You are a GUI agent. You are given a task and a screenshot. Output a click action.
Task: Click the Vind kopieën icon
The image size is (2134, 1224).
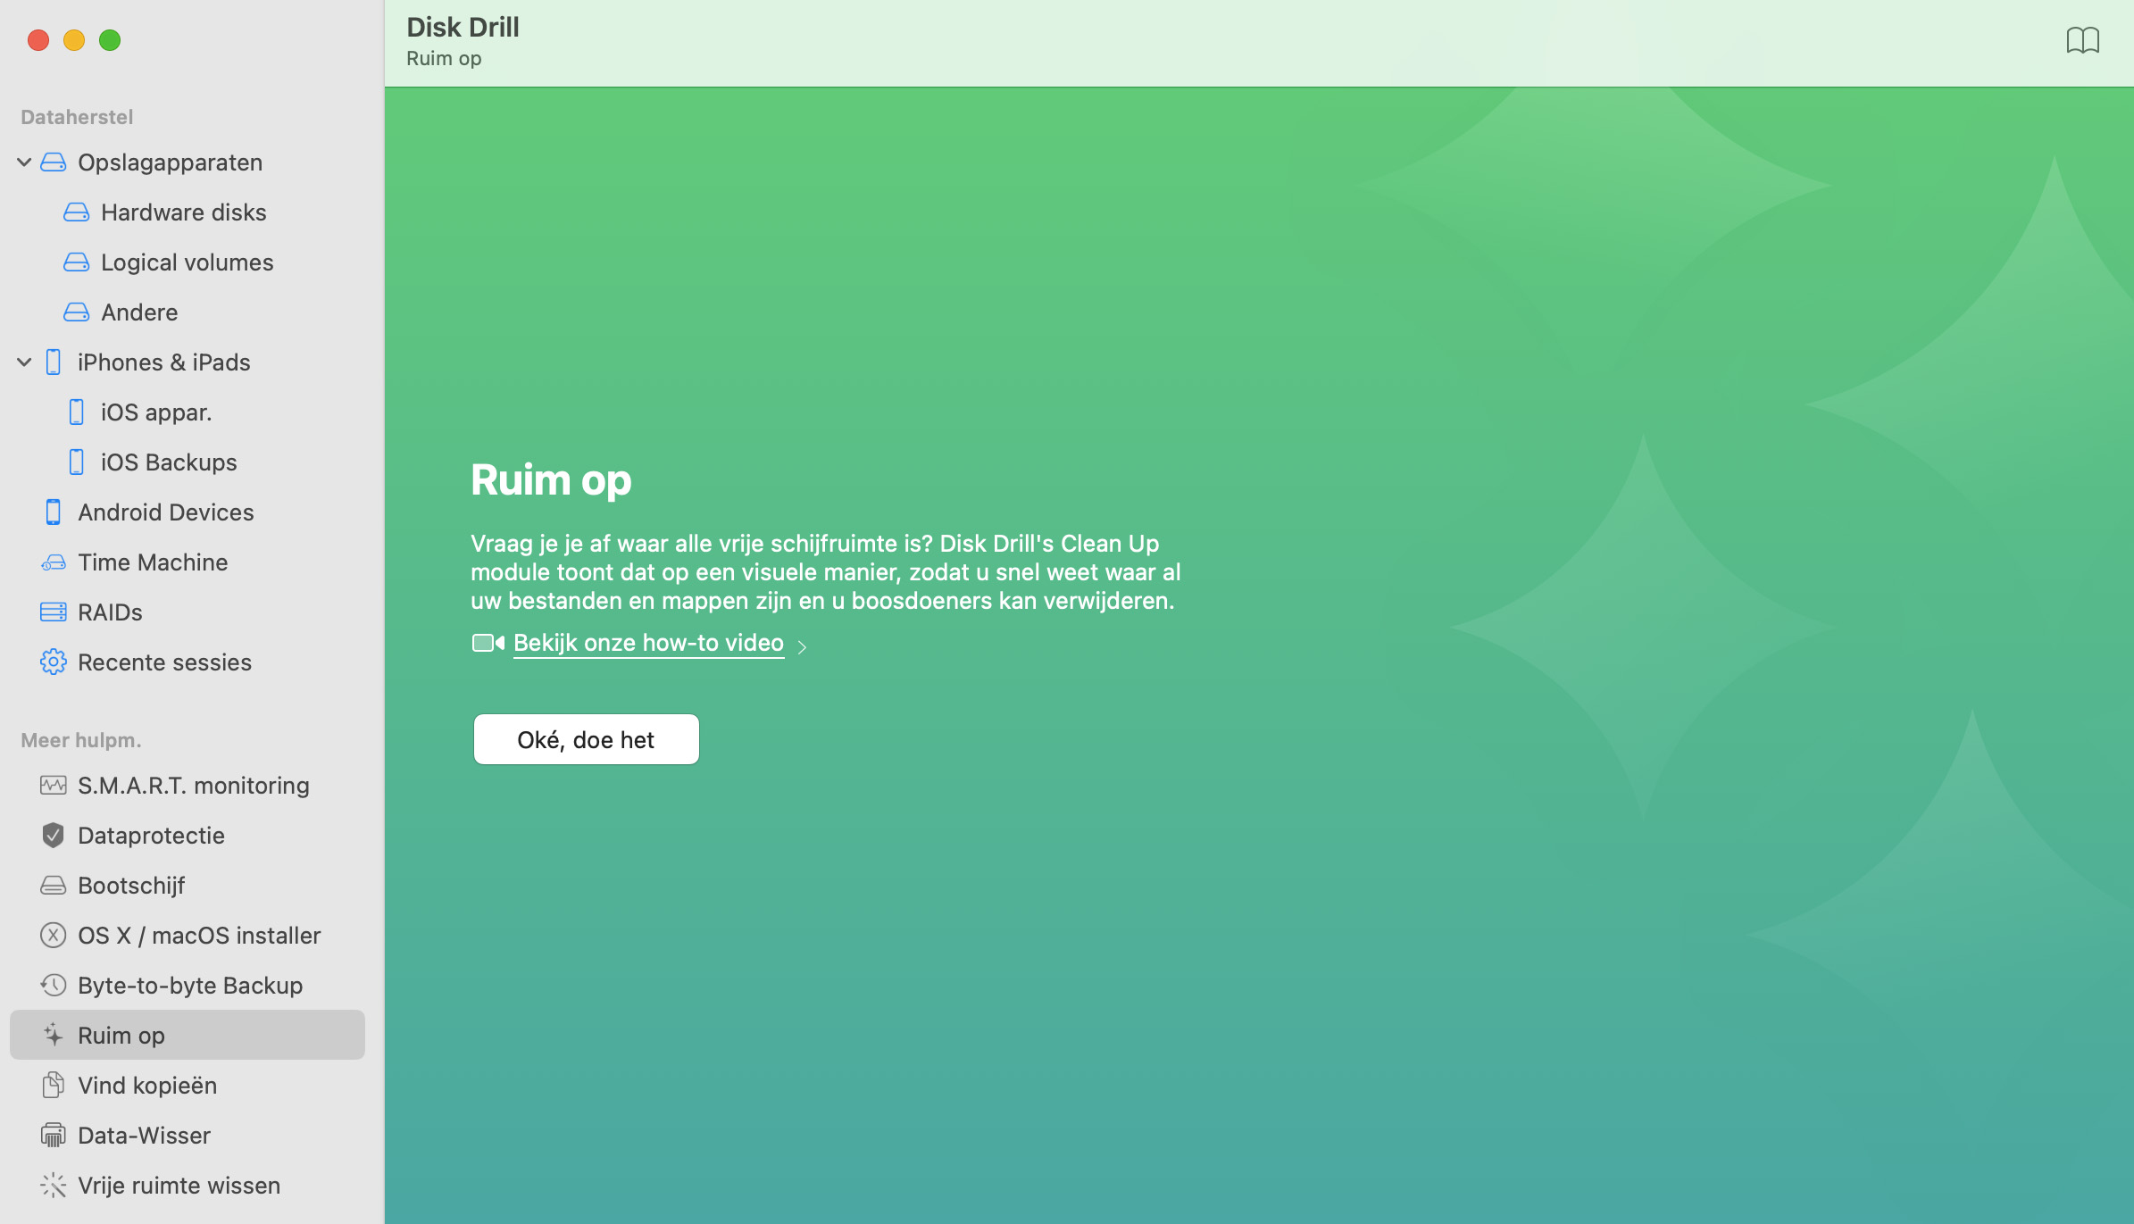pos(51,1085)
